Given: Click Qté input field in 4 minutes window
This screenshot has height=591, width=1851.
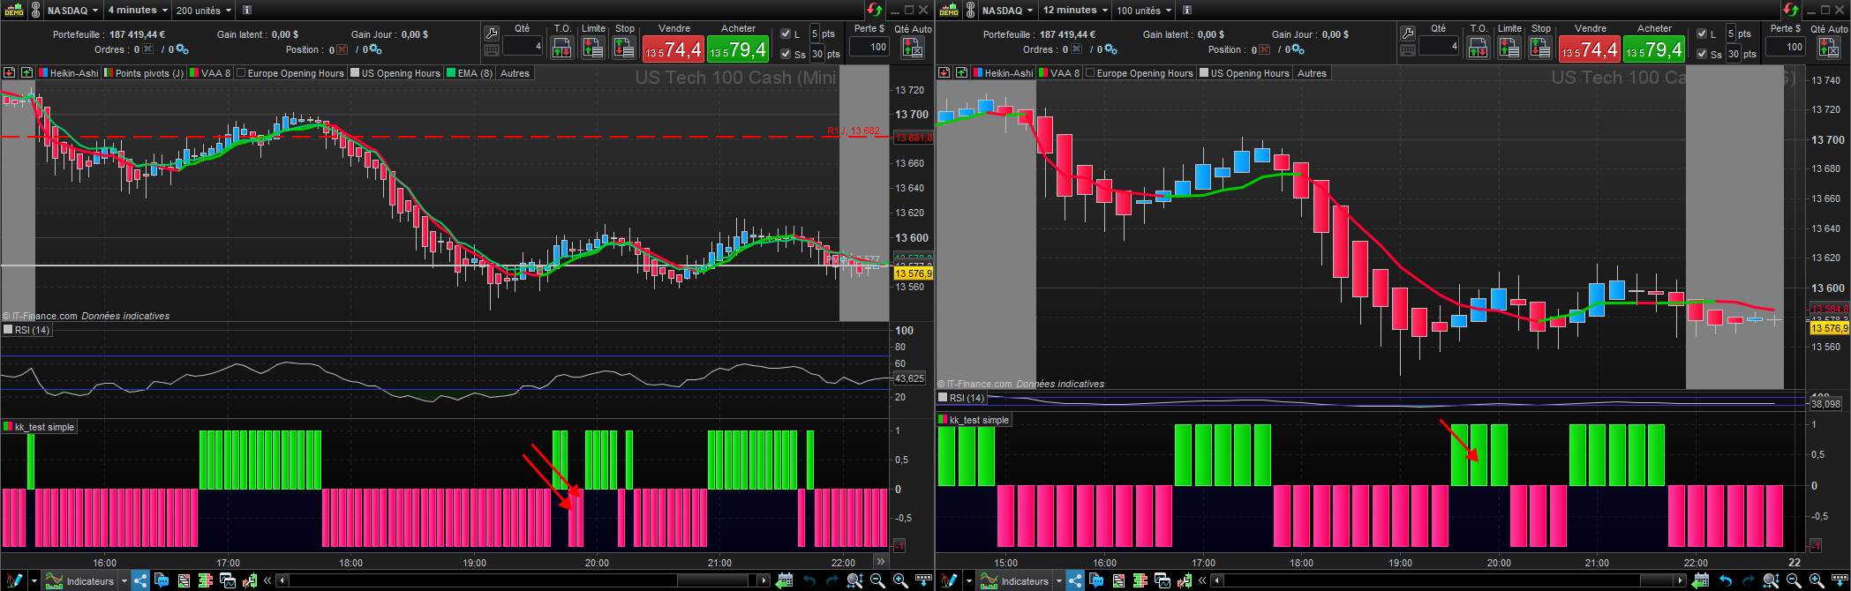Looking at the screenshot, I should pos(523,47).
